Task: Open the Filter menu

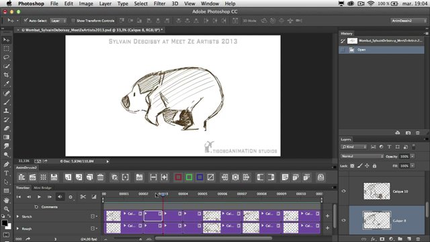Action: coord(159,3)
